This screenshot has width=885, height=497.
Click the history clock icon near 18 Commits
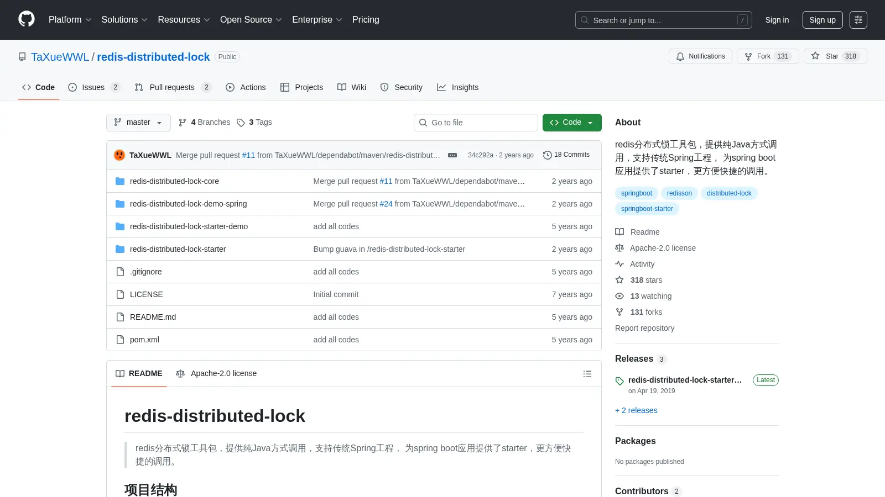[x=548, y=155]
